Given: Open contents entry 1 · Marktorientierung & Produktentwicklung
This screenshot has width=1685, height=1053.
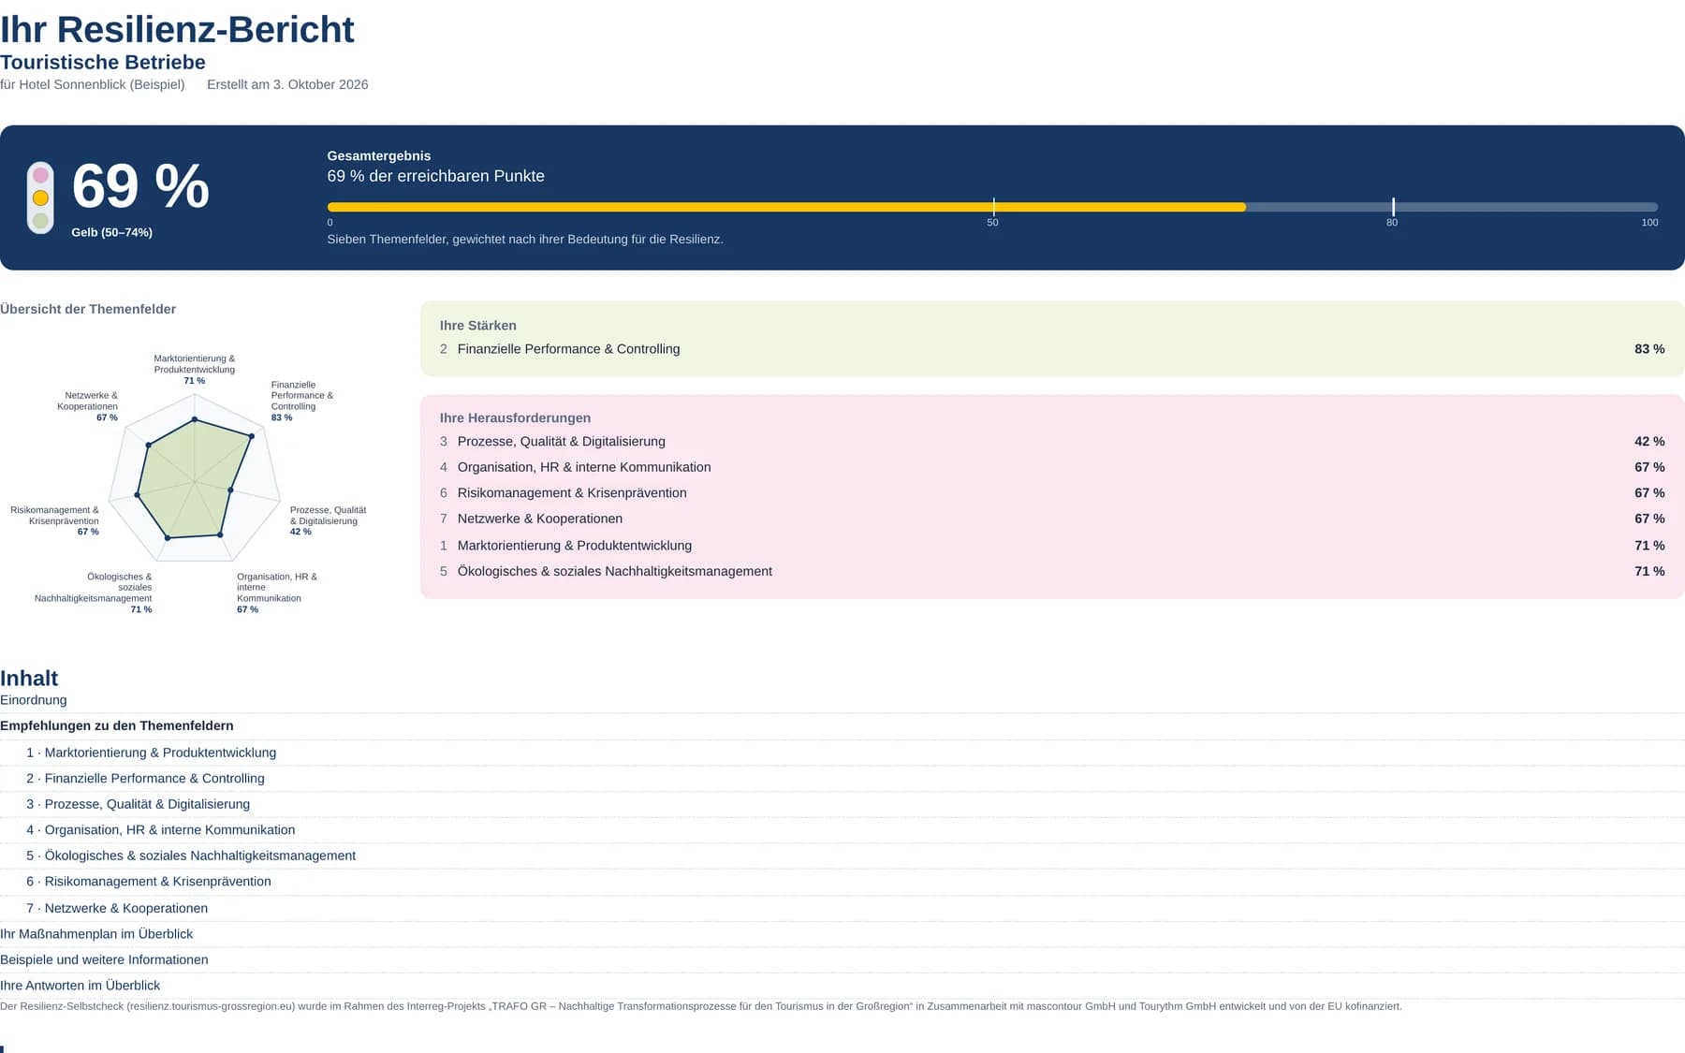Looking at the screenshot, I should point(152,753).
